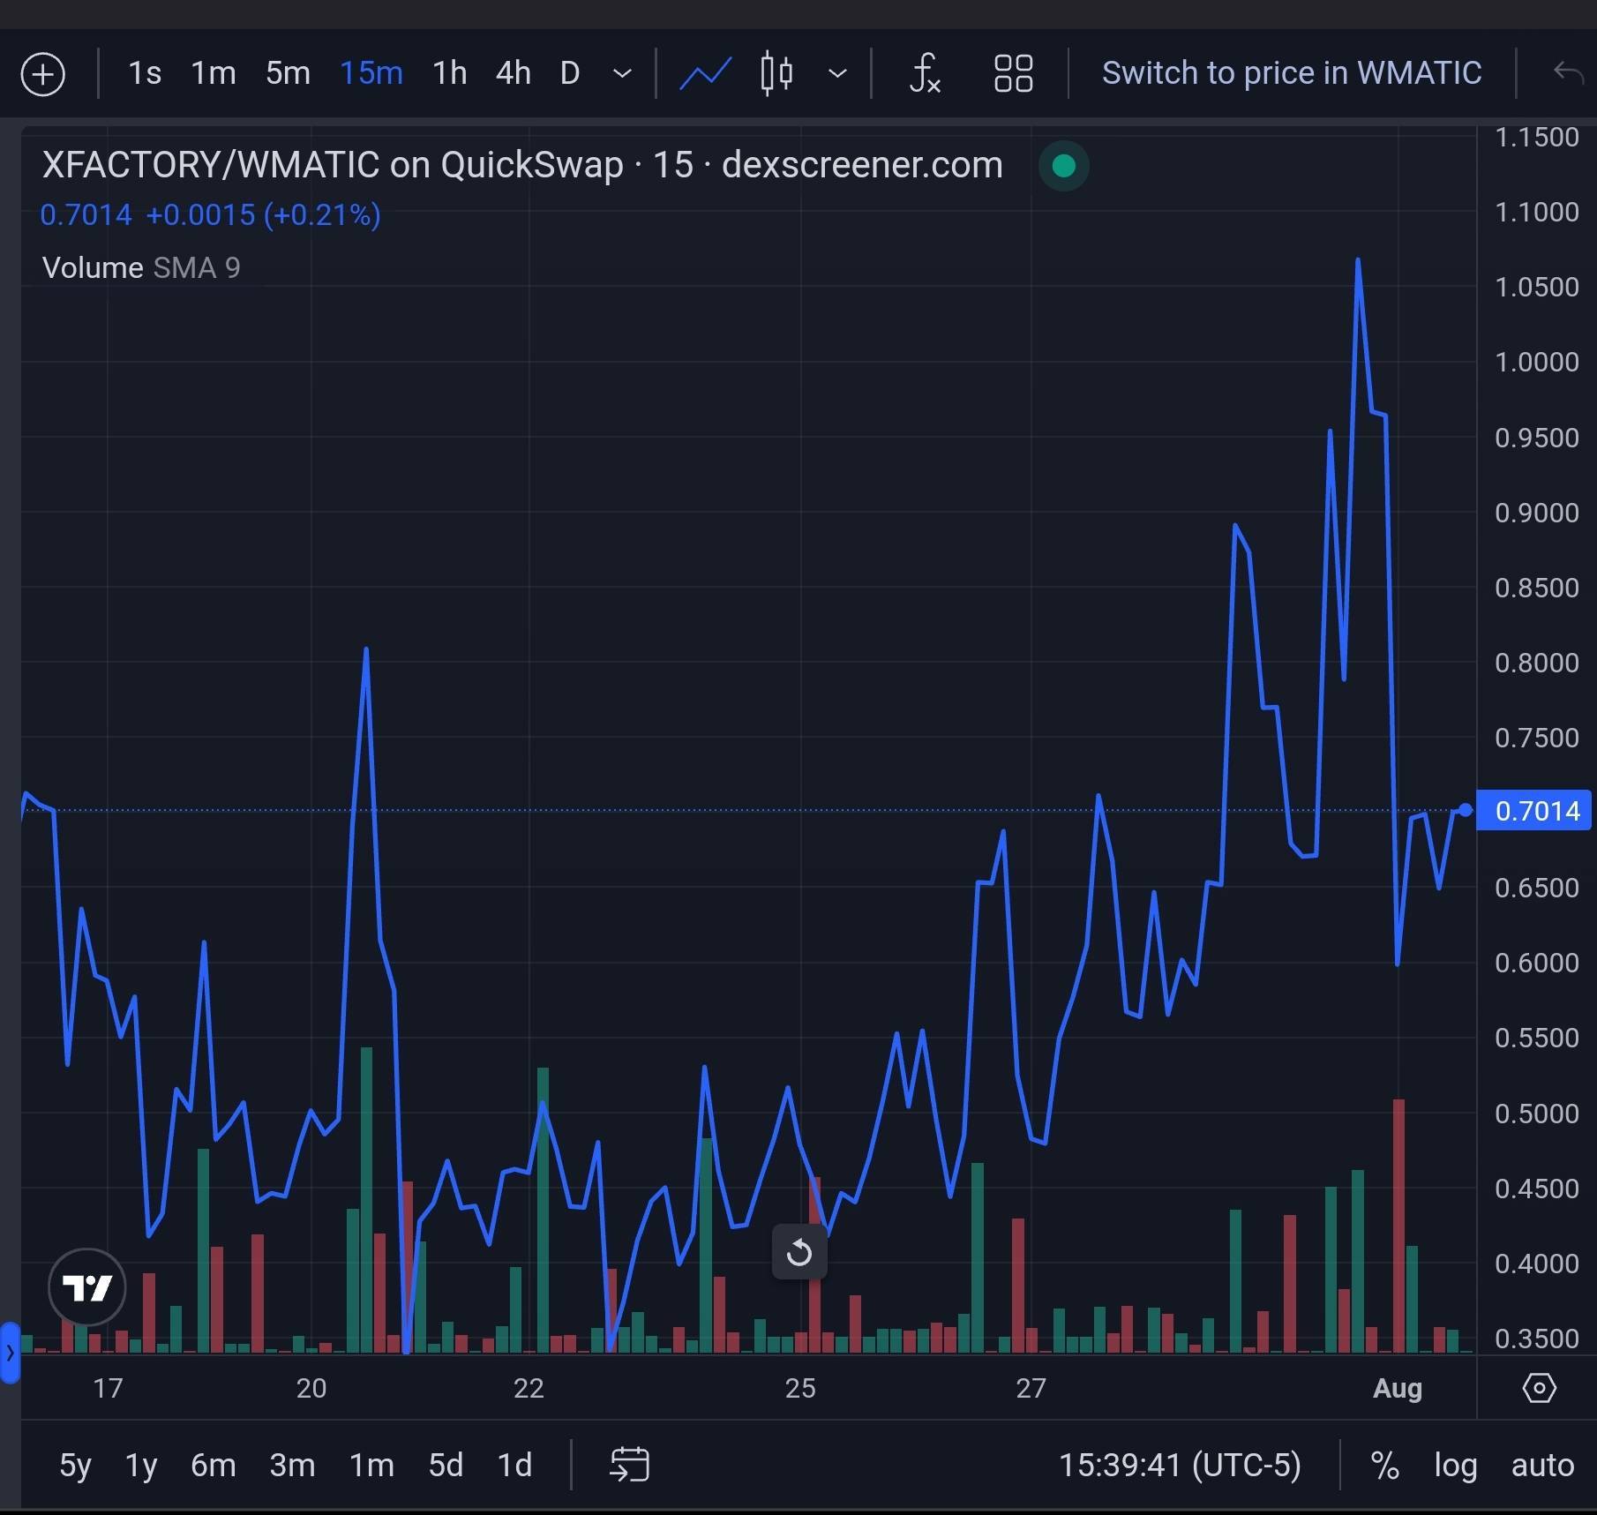Viewport: 1597px width, 1515px height.
Task: Expand the left side panel arrow
Action: pos(10,1353)
